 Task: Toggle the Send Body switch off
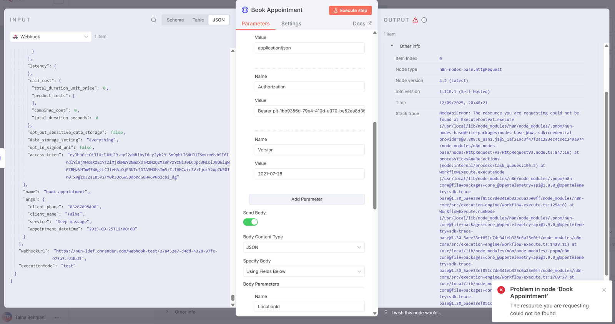tap(250, 222)
